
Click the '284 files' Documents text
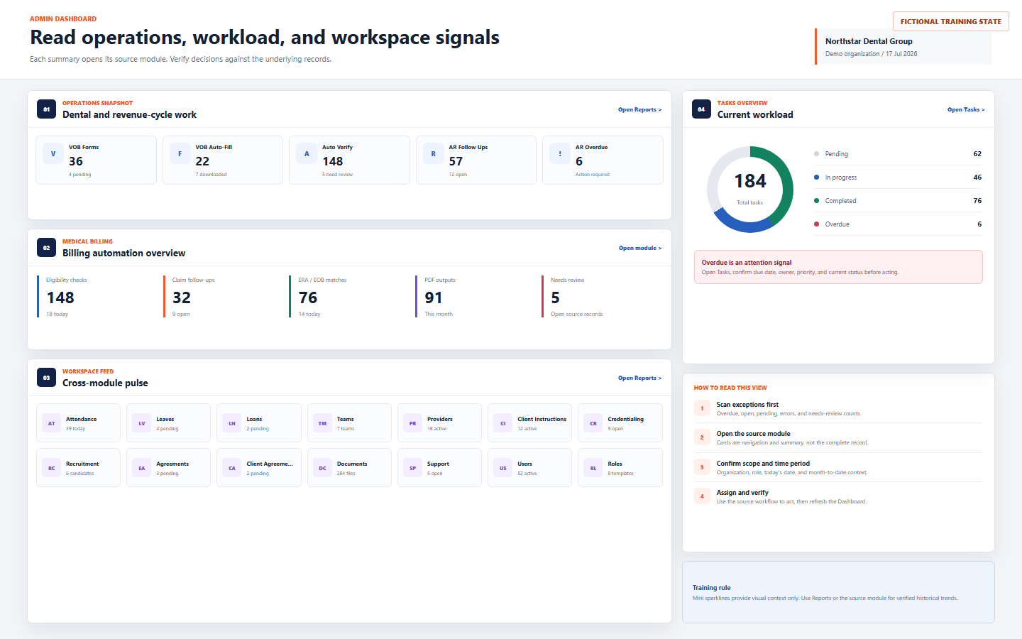click(346, 474)
